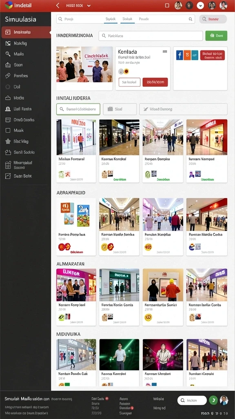Open the card with yellow-hat person
Screen dimensions: 235x419
tap(163, 297)
